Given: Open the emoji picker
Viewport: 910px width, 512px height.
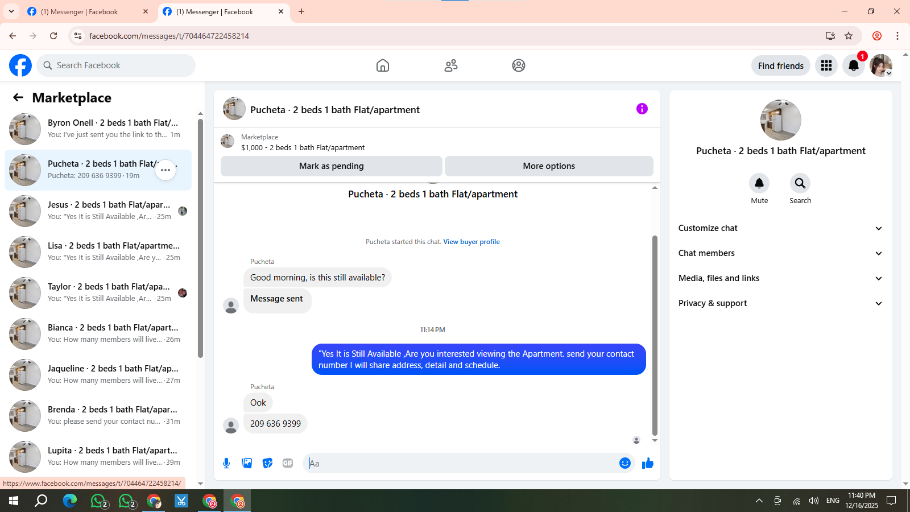Looking at the screenshot, I should point(625,463).
